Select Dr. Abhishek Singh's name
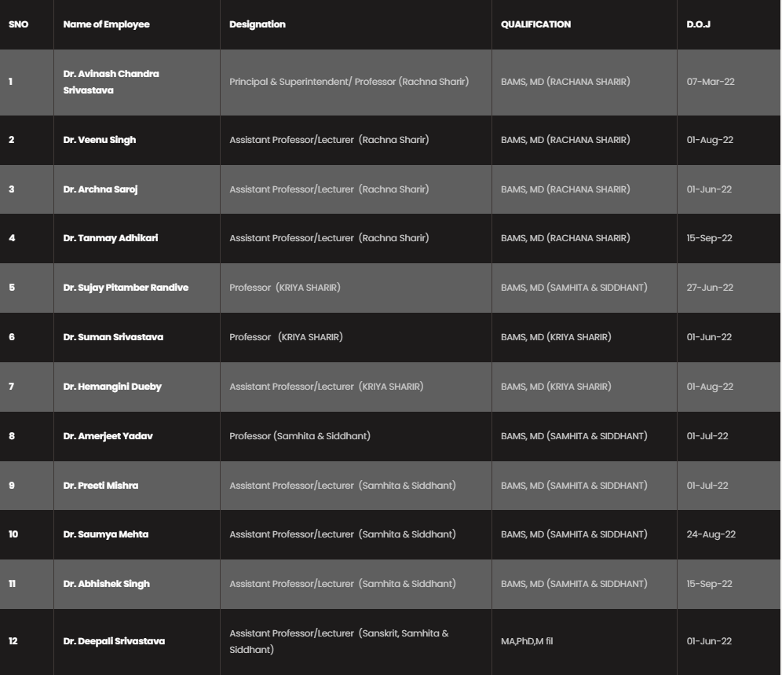The width and height of the screenshot is (782, 675). 107,584
